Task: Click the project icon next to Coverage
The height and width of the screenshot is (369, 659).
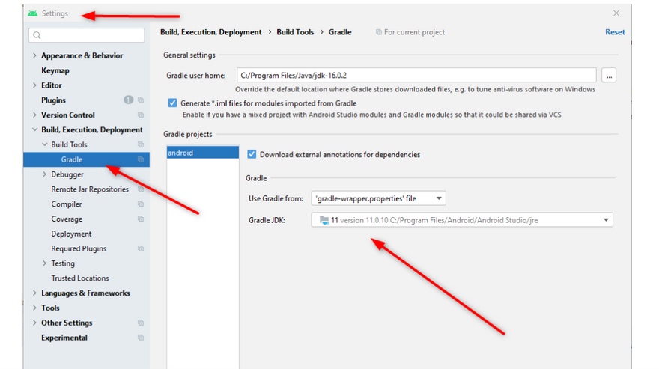Action: tap(140, 219)
